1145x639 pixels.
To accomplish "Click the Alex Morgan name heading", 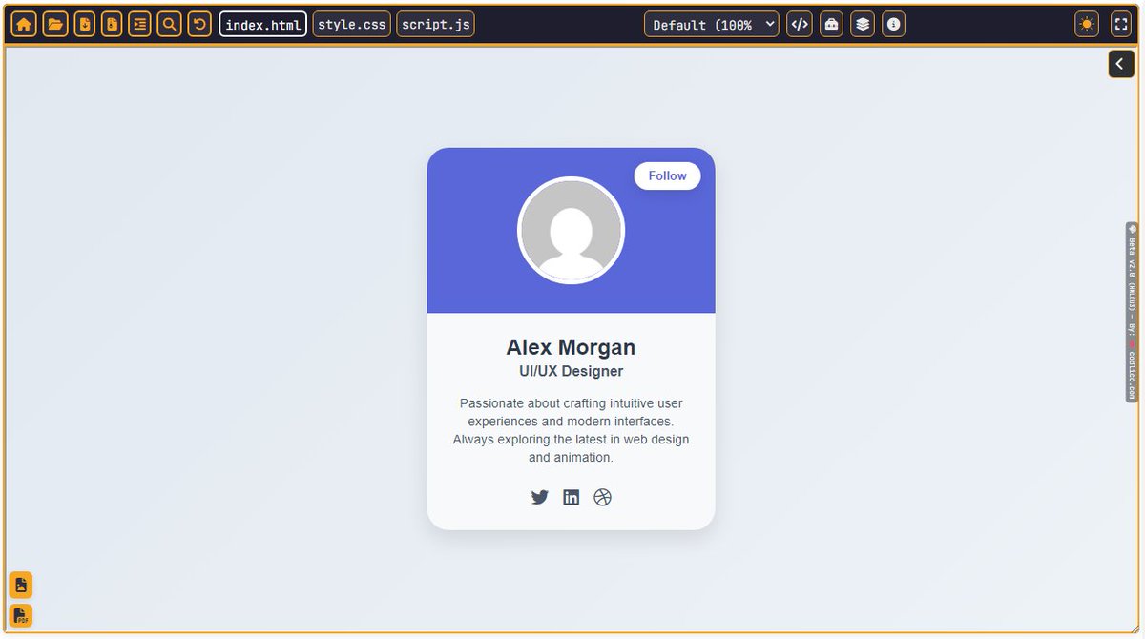I will tap(571, 347).
